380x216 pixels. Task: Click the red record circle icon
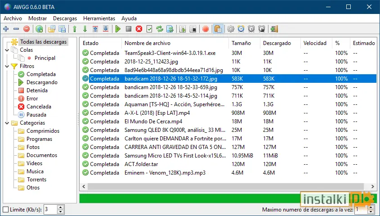[x=206, y=29]
